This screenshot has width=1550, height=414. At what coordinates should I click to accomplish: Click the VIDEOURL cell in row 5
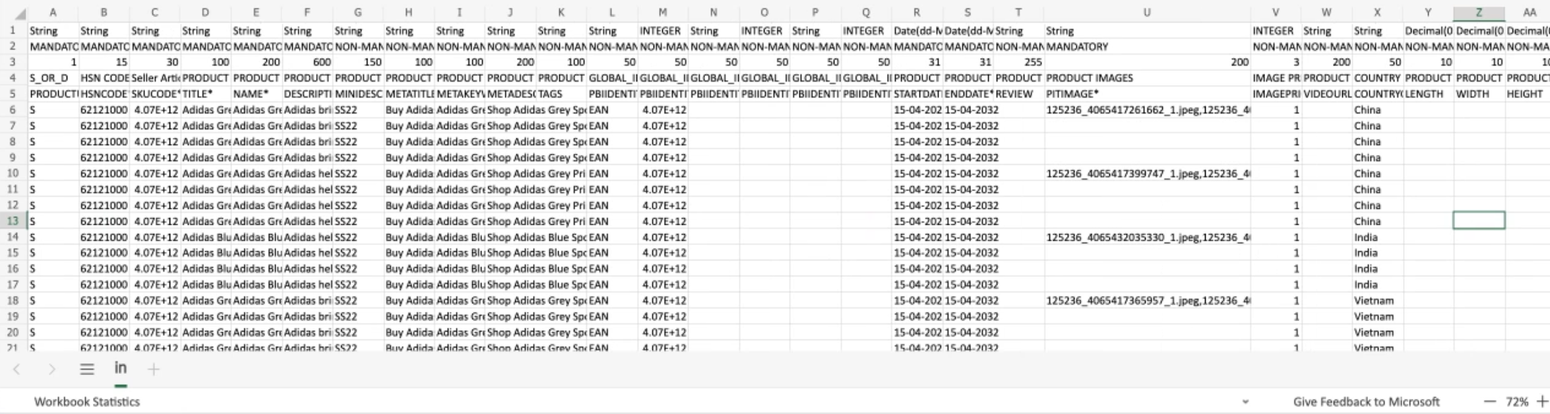1326,94
